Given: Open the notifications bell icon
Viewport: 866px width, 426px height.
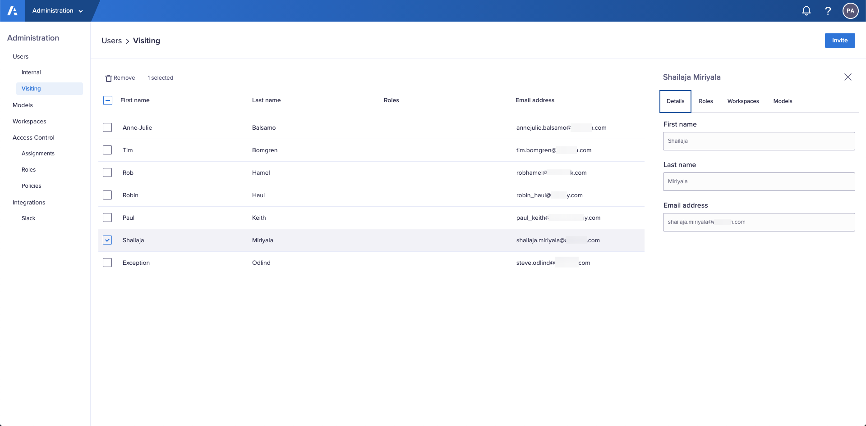Looking at the screenshot, I should [x=806, y=10].
